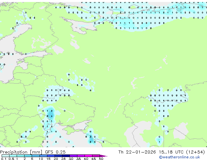Image resolution: width=207 pixels, height=160 pixels.
Task: Click the legend label '10'
Action: coord(41,159)
